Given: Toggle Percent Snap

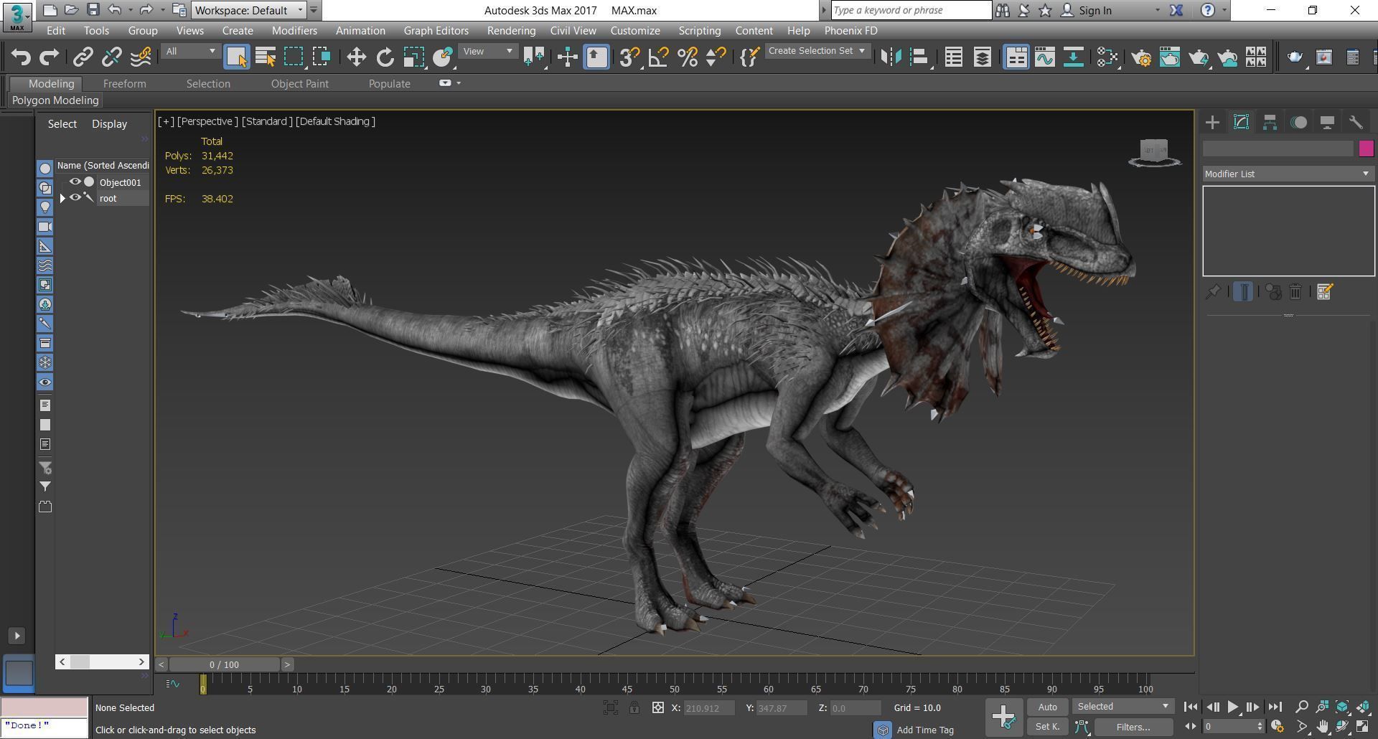Looking at the screenshot, I should (x=687, y=57).
